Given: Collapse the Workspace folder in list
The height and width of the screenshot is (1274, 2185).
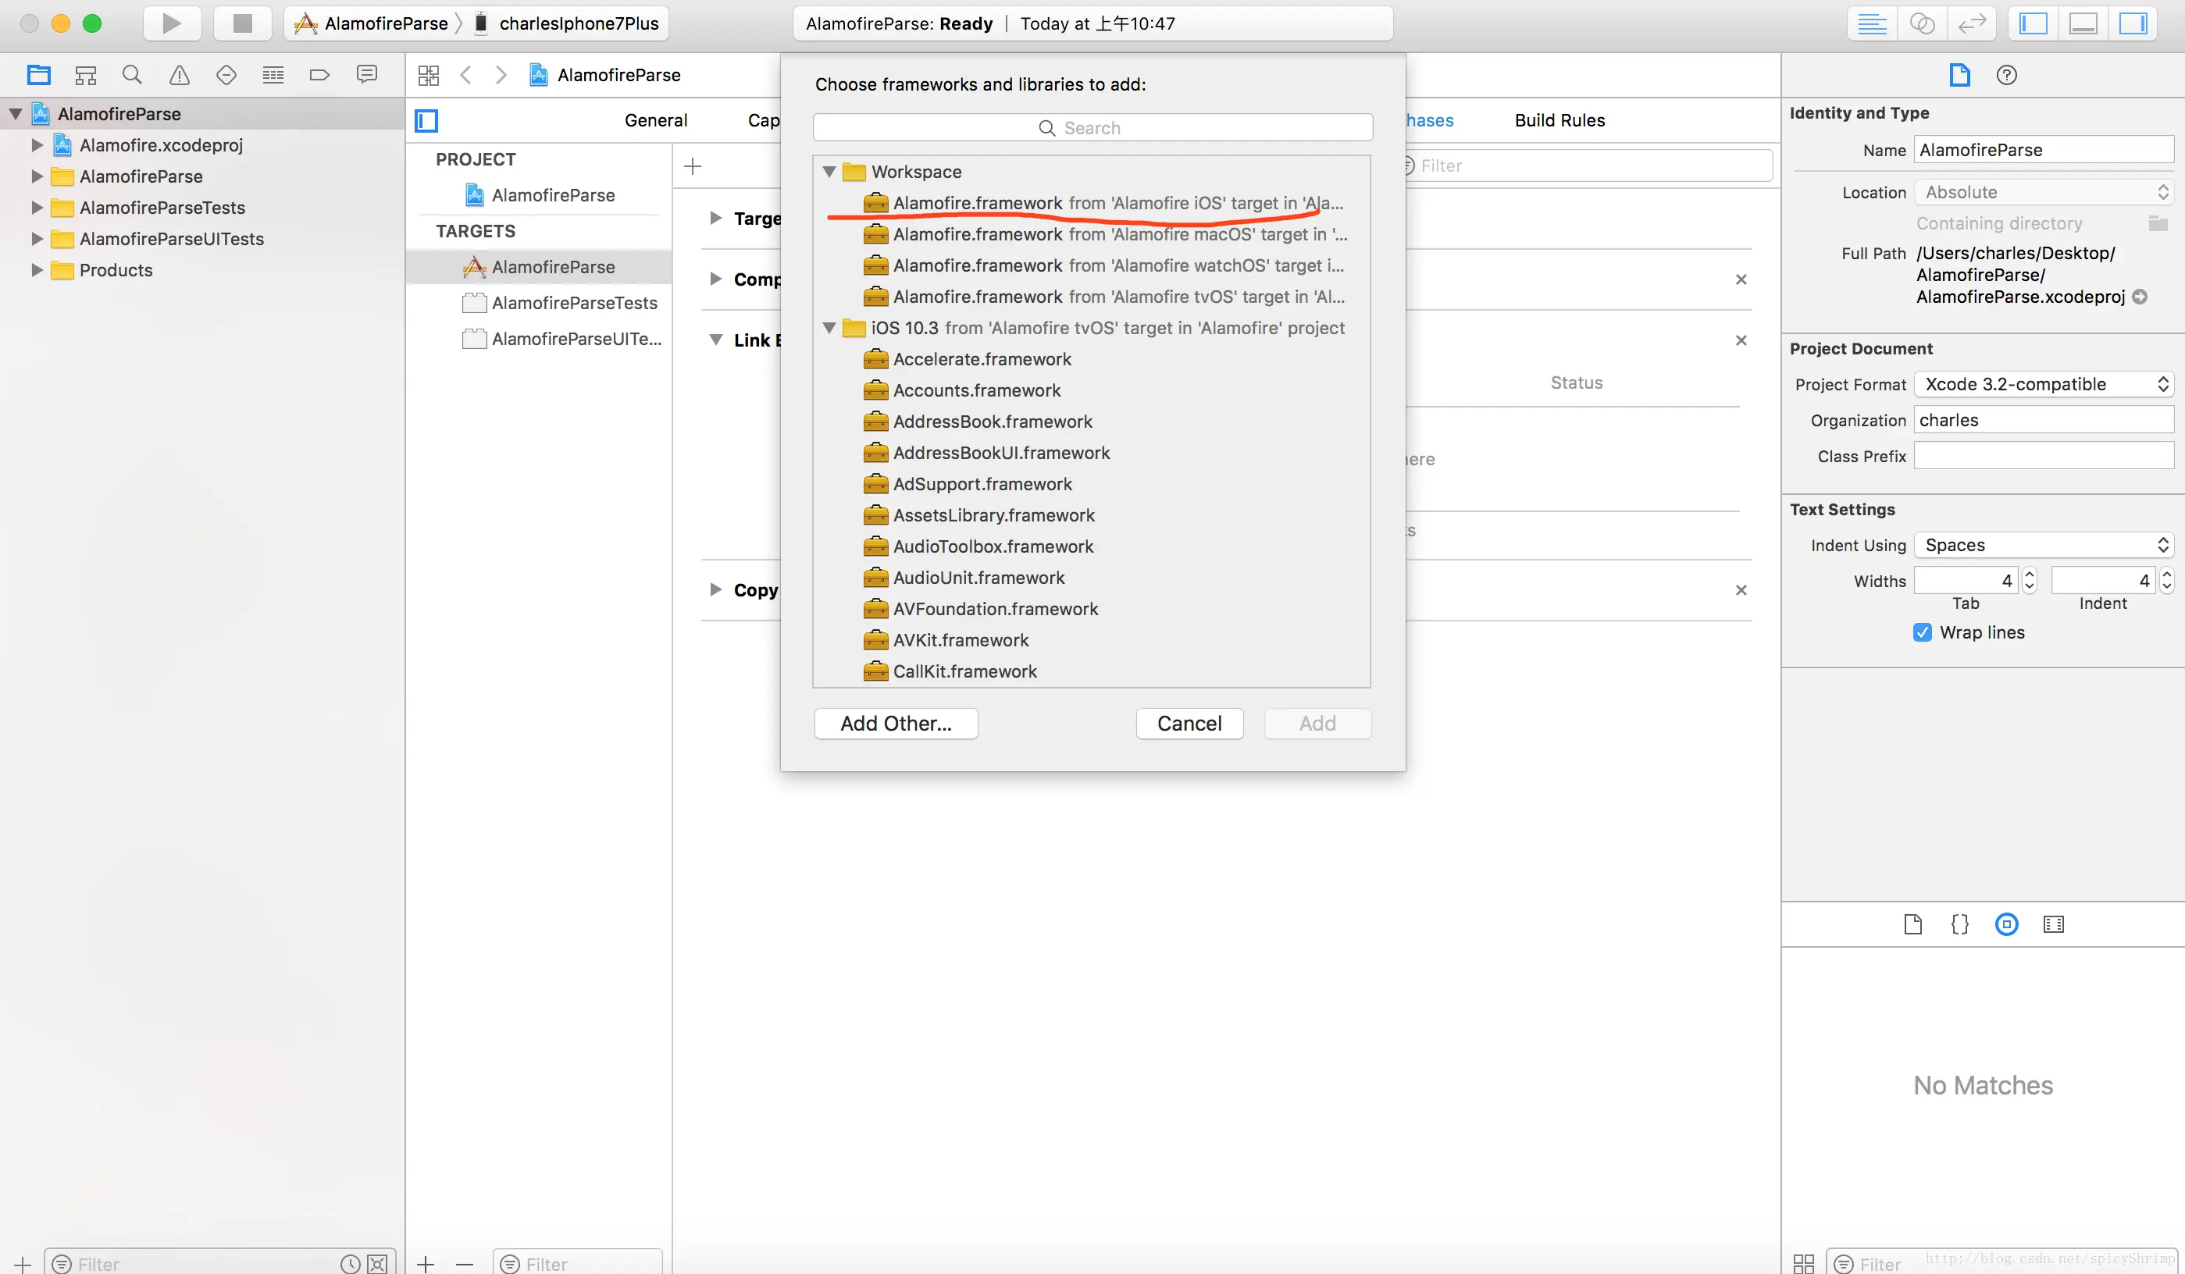Looking at the screenshot, I should (829, 172).
